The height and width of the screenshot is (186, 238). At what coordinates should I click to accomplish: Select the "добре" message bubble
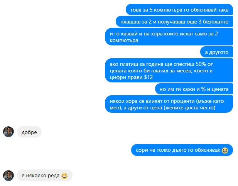(29, 132)
